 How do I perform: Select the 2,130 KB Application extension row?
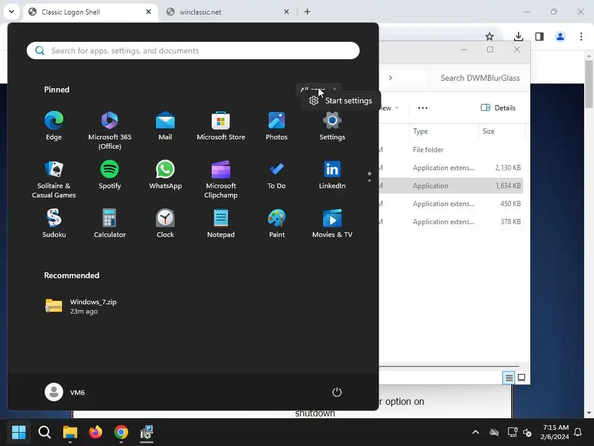(x=451, y=168)
